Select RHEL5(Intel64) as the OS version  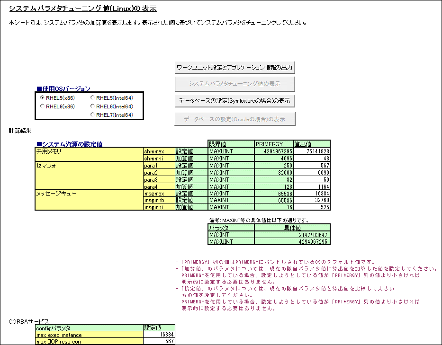point(93,98)
